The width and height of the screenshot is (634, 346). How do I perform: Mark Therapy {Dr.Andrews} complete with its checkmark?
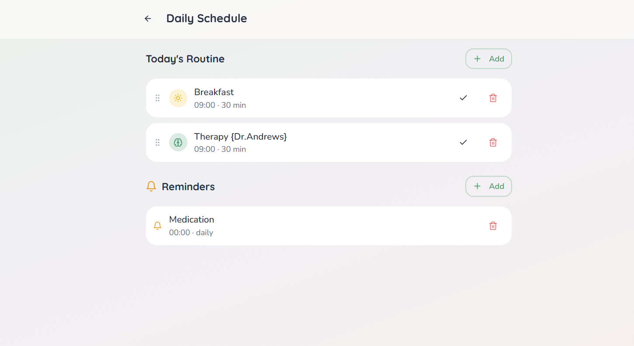pyautogui.click(x=463, y=142)
